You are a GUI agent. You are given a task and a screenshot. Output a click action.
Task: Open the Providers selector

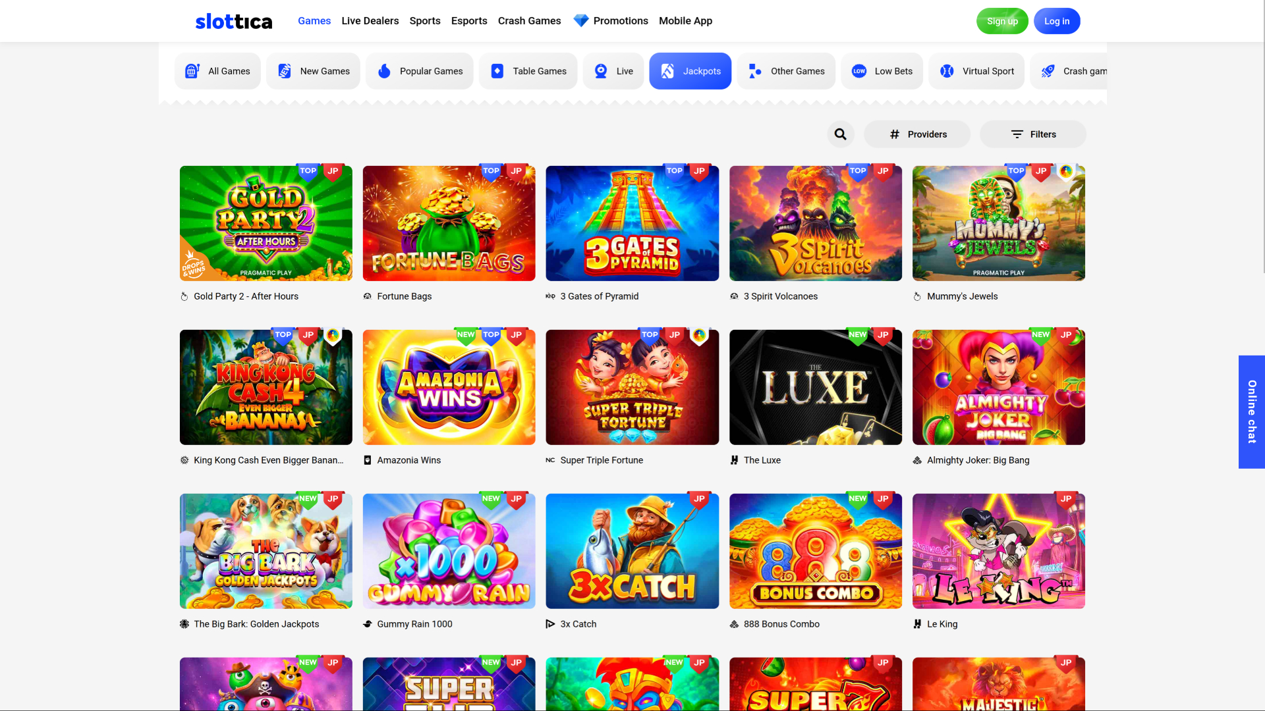916,134
